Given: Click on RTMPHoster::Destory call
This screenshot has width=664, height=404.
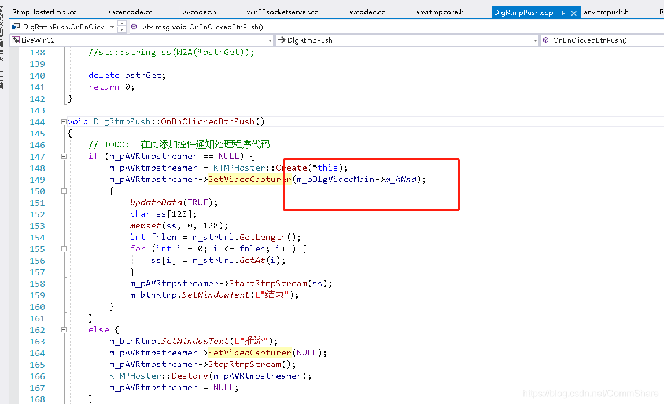Looking at the screenshot, I should [211, 376].
